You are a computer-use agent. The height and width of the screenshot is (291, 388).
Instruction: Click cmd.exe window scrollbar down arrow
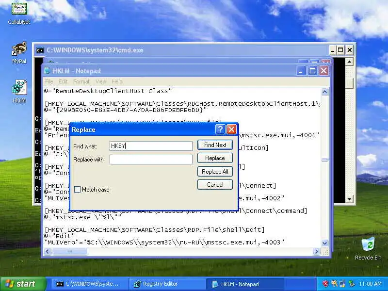tap(349, 199)
